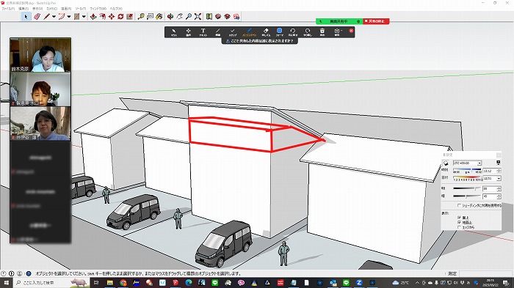
Task: Click the taskbar search box
Action: pyautogui.click(x=51, y=283)
